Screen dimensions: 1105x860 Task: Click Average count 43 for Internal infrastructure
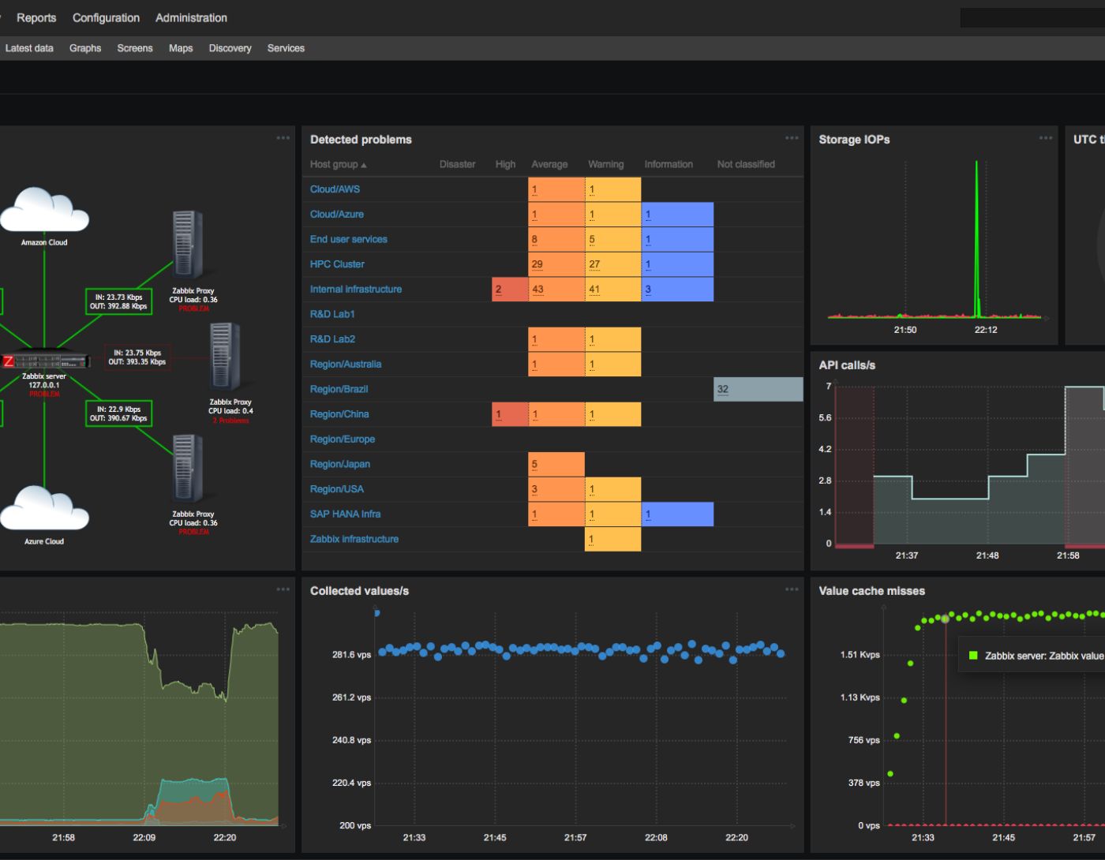click(538, 290)
